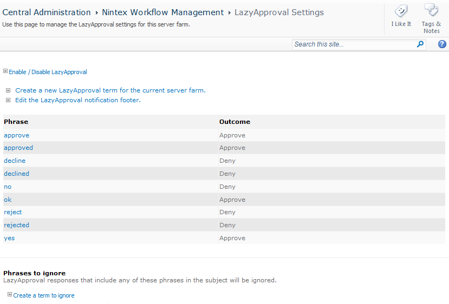Edit the LazyApproval notification footer link
Viewport: 449px width, 304px height.
(78, 100)
